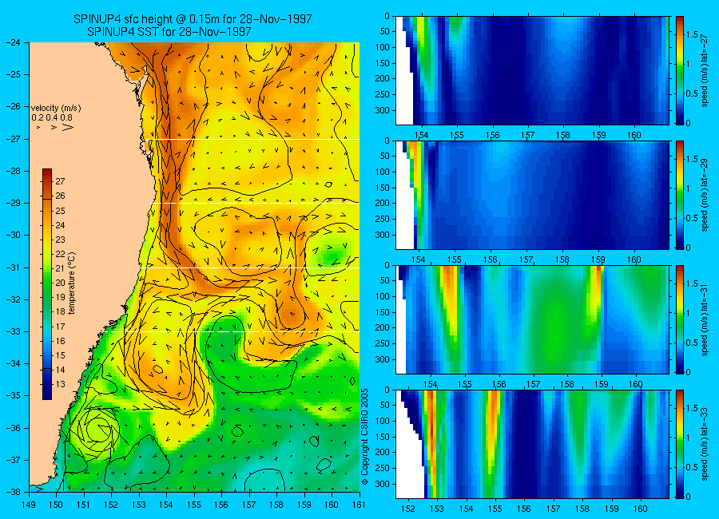719x519 pixels.
Task: Click the "157" longitude tick under the map
Action: [x=249, y=505]
